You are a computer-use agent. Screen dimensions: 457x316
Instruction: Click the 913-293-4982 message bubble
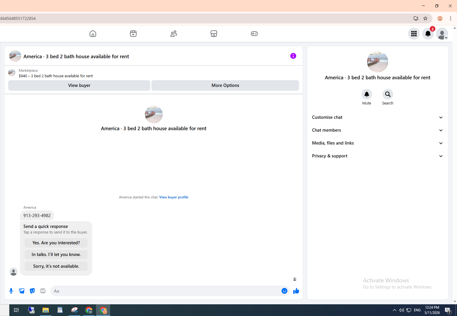[x=37, y=216]
